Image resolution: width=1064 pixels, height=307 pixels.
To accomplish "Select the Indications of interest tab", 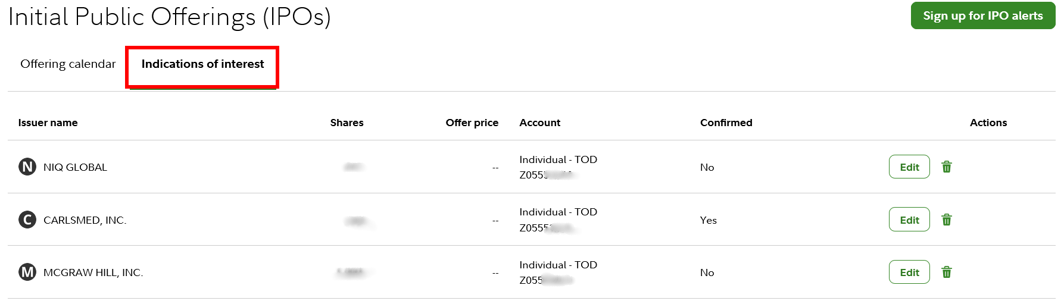I will [202, 64].
